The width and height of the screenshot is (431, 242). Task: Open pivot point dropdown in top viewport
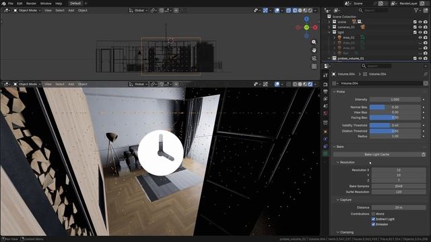tap(154, 11)
